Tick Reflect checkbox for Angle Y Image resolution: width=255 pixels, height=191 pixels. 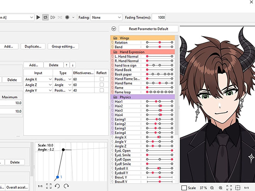[x=102, y=90]
